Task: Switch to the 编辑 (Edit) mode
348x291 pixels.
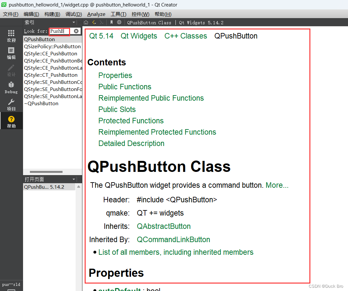Action: 11,53
